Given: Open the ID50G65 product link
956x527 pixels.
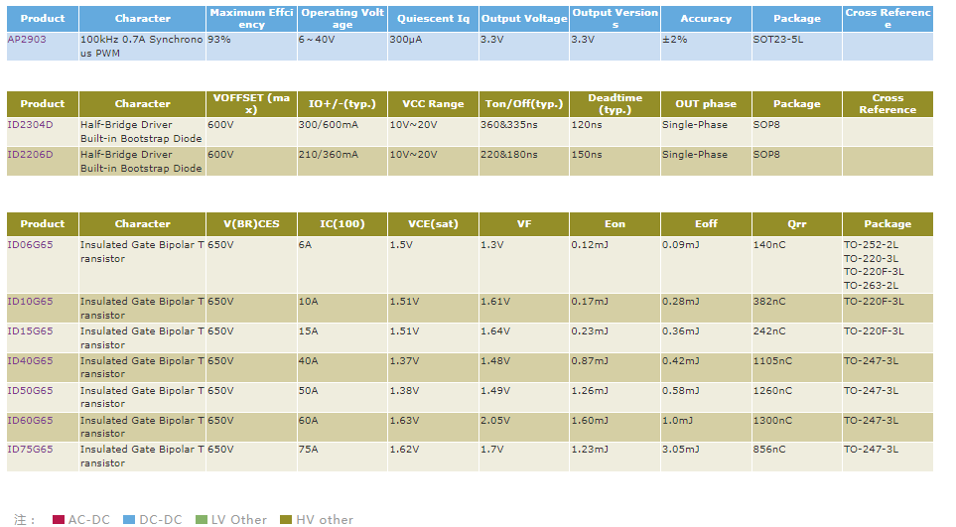Looking at the screenshot, I should click(x=30, y=391).
